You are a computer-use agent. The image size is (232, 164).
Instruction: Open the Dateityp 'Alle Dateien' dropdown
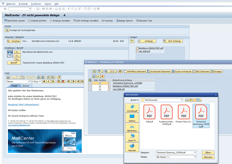pos(195,157)
